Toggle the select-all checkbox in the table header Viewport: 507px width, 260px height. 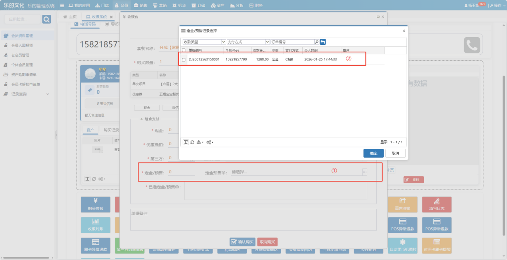184,50
